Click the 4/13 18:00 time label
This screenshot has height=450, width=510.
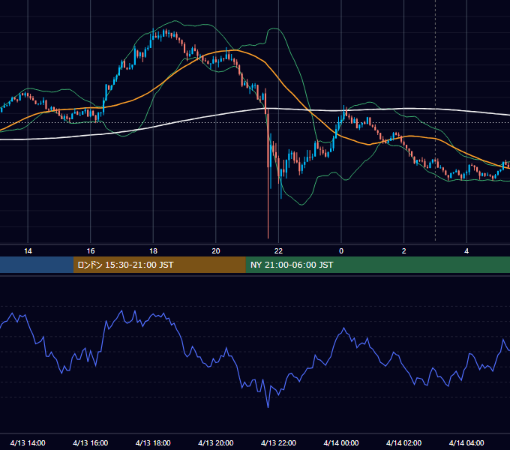click(153, 442)
